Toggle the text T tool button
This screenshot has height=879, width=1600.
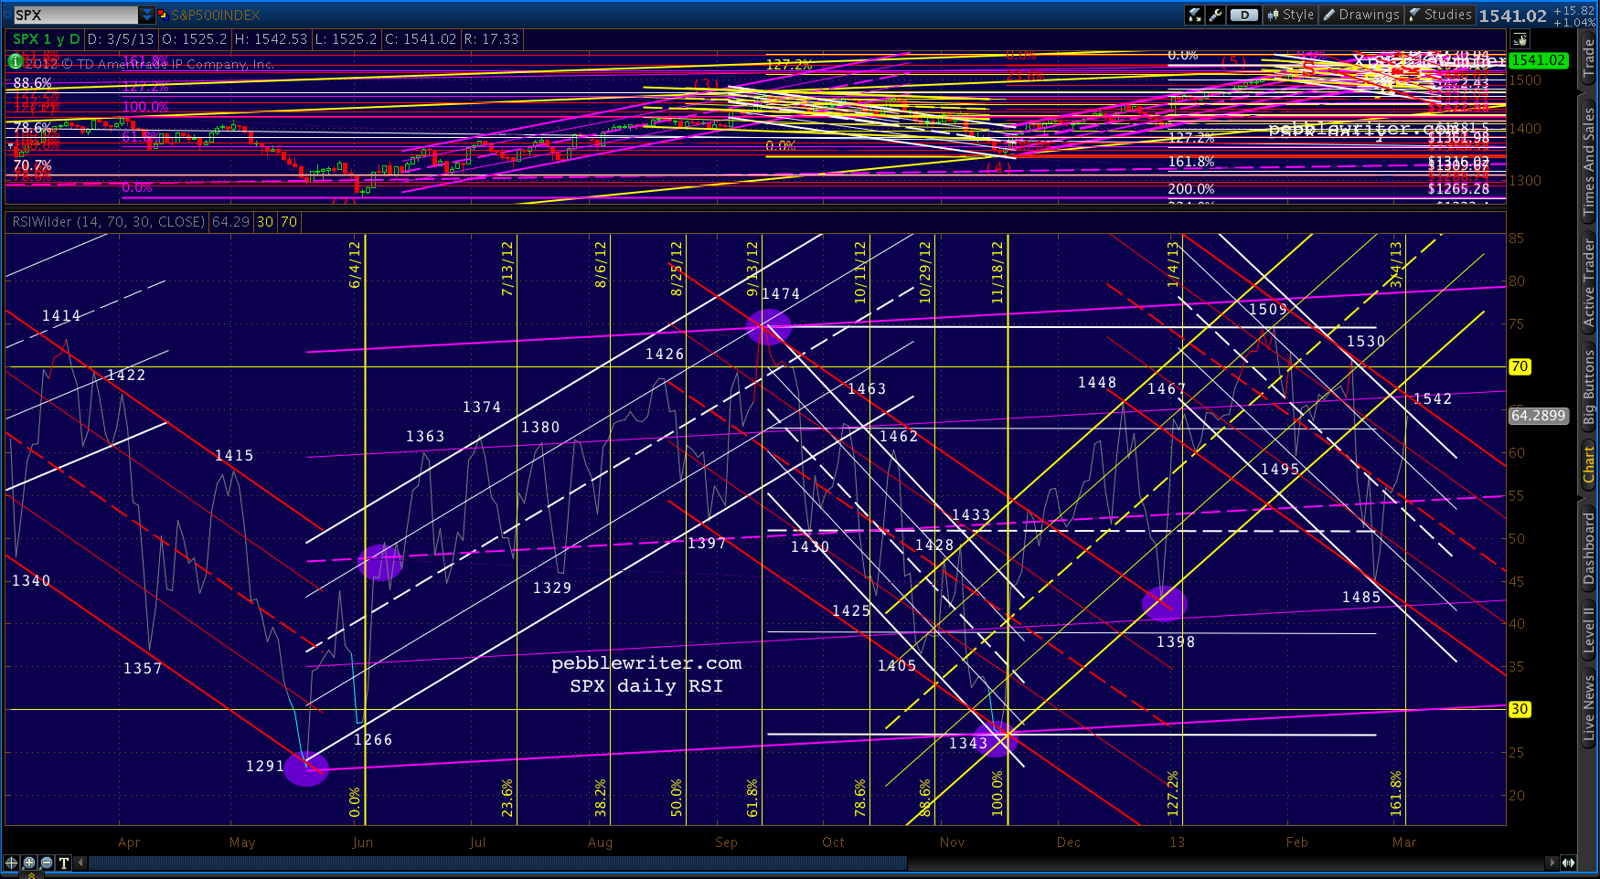click(x=64, y=863)
